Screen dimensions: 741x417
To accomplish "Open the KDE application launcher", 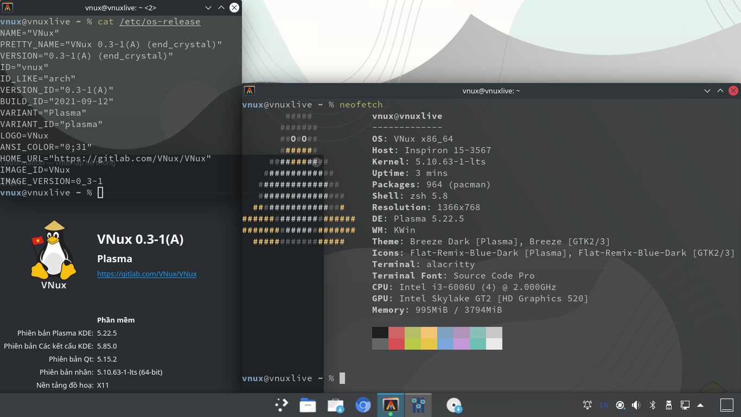I will click(281, 405).
